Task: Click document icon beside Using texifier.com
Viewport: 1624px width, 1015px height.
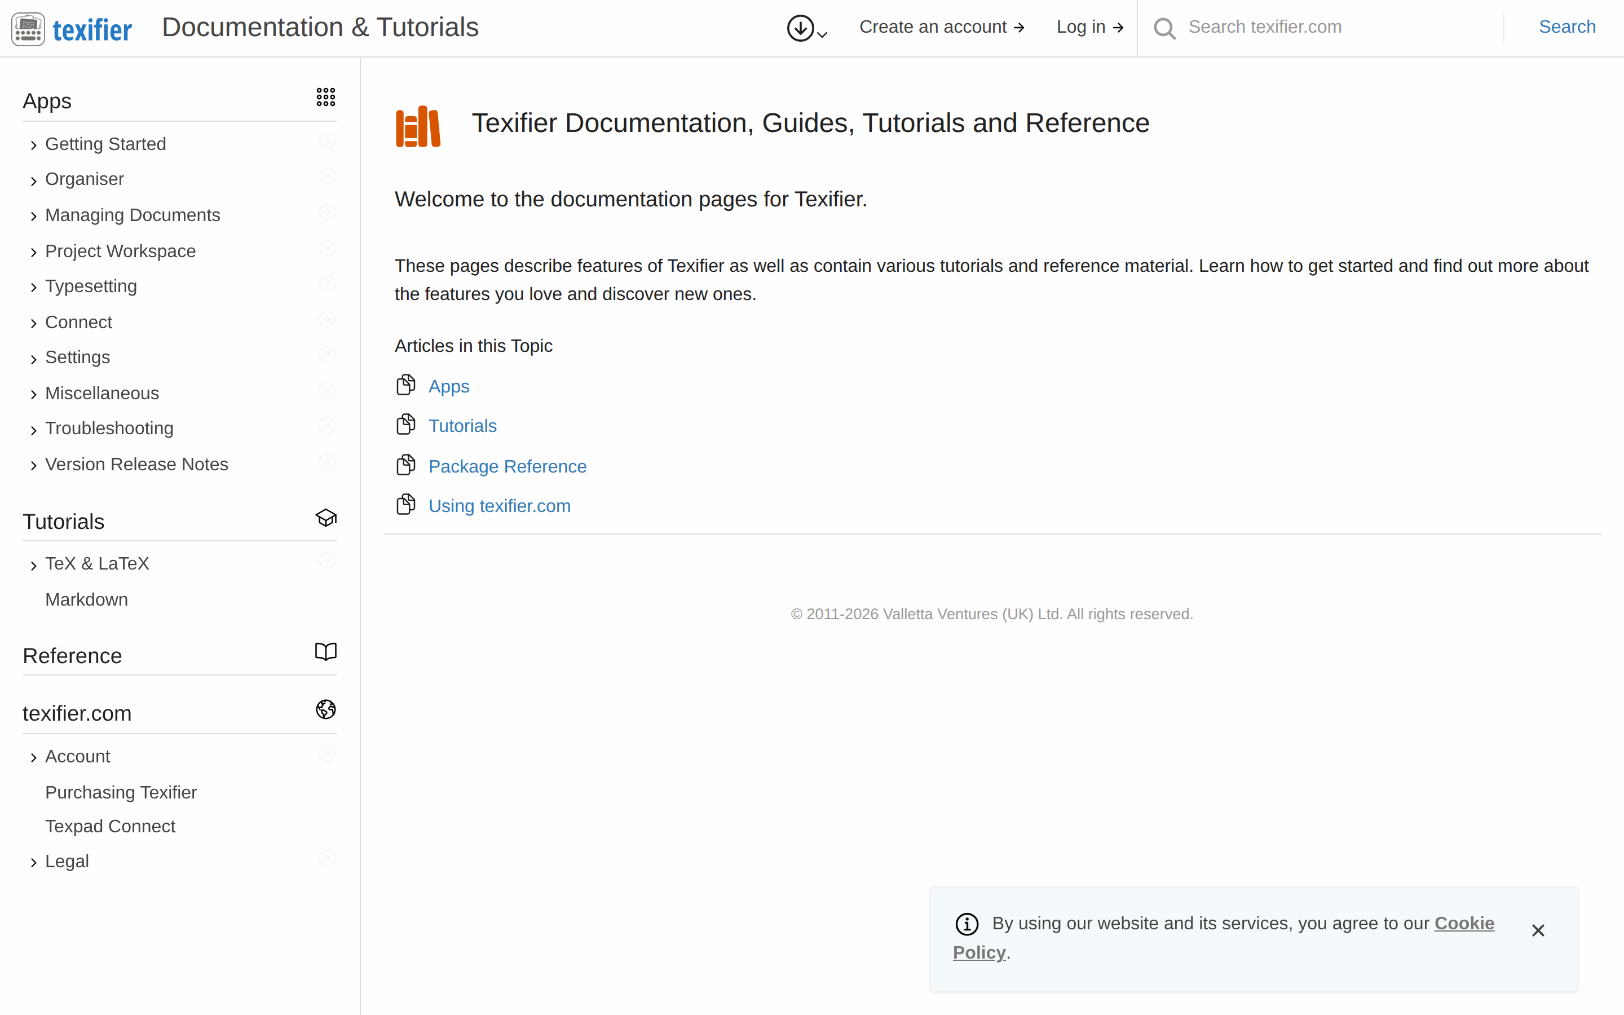Action: click(x=406, y=505)
